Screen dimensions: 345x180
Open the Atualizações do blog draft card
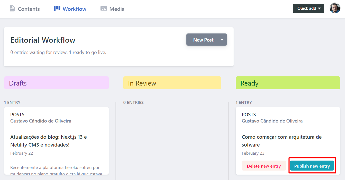click(x=56, y=141)
